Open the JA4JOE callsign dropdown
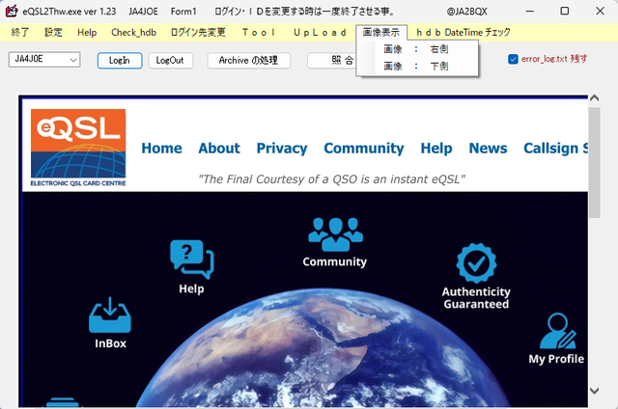 click(44, 60)
